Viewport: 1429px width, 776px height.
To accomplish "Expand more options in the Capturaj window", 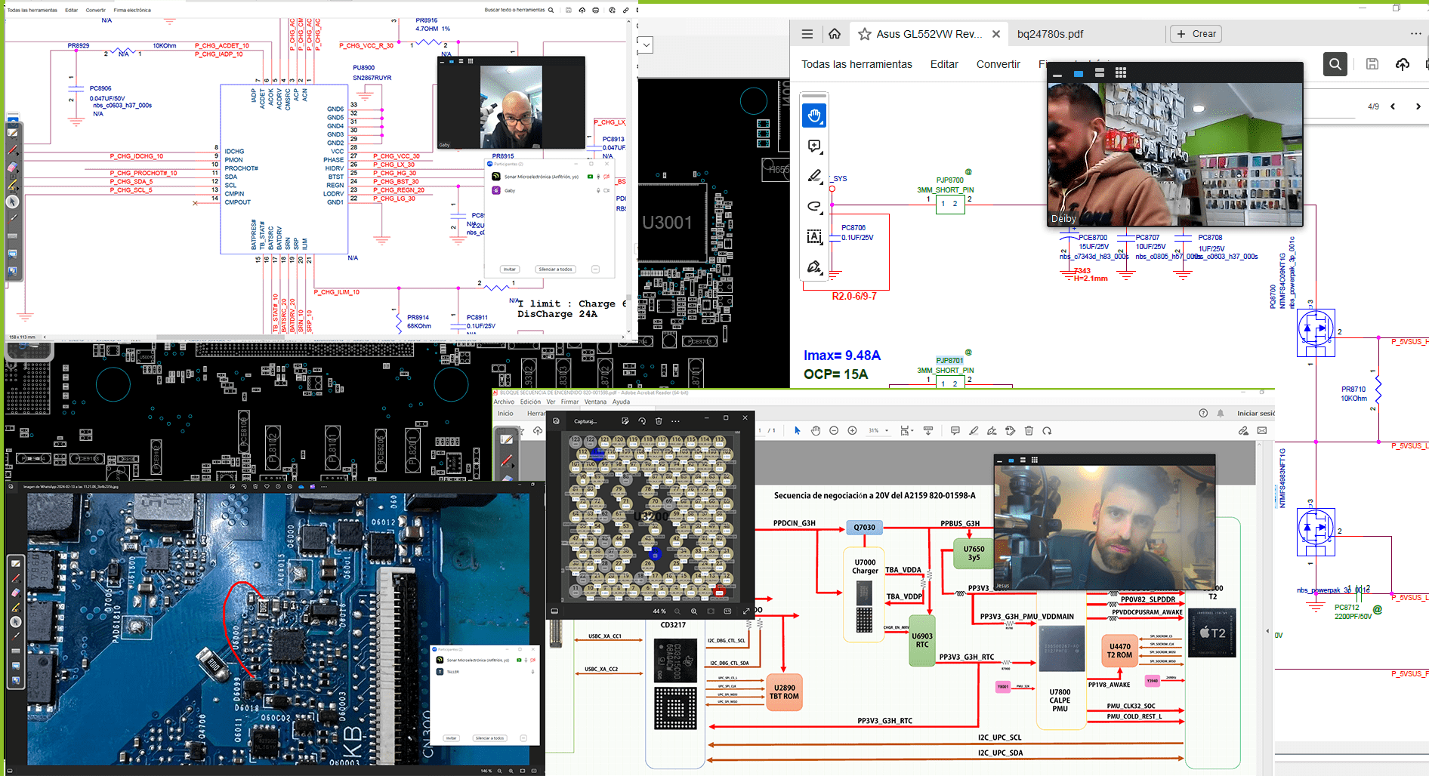I will 675,421.
